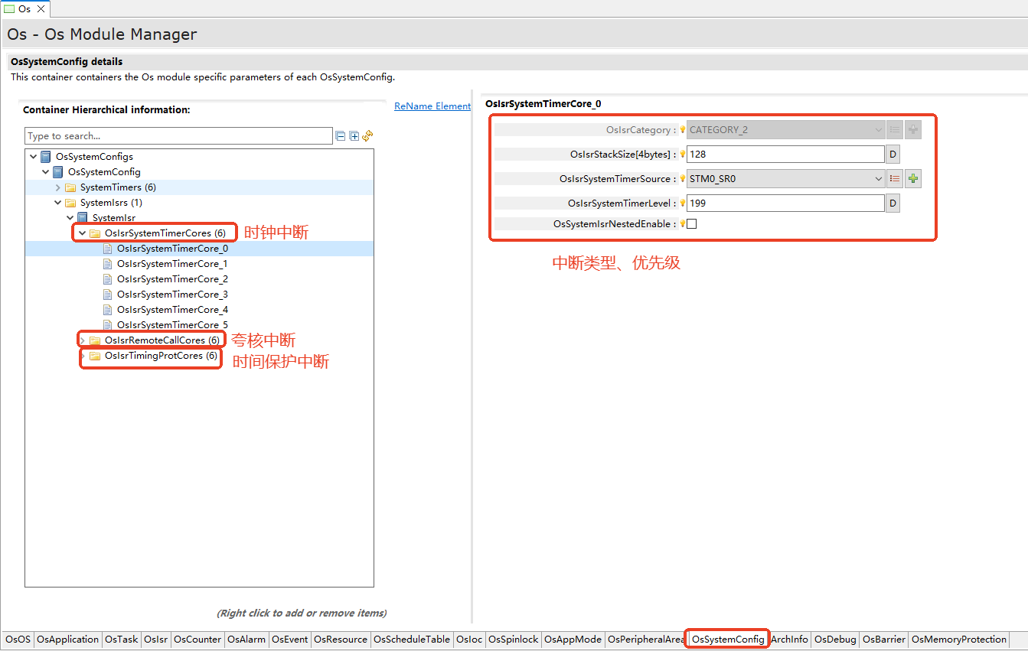The image size is (1028, 651).
Task: Open the OsTask tab
Action: click(122, 640)
